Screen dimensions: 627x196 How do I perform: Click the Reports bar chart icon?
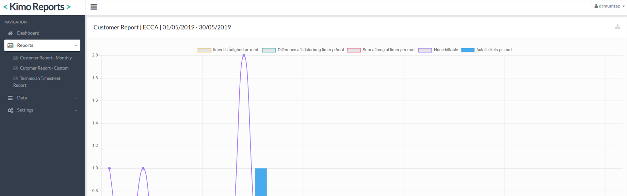[x=10, y=45]
